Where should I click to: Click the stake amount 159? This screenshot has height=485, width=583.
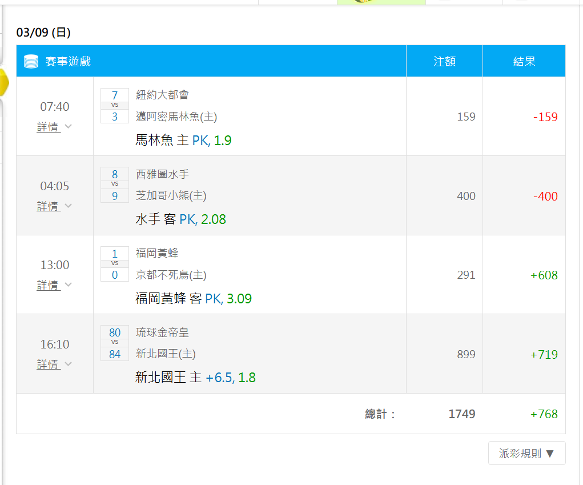466,117
